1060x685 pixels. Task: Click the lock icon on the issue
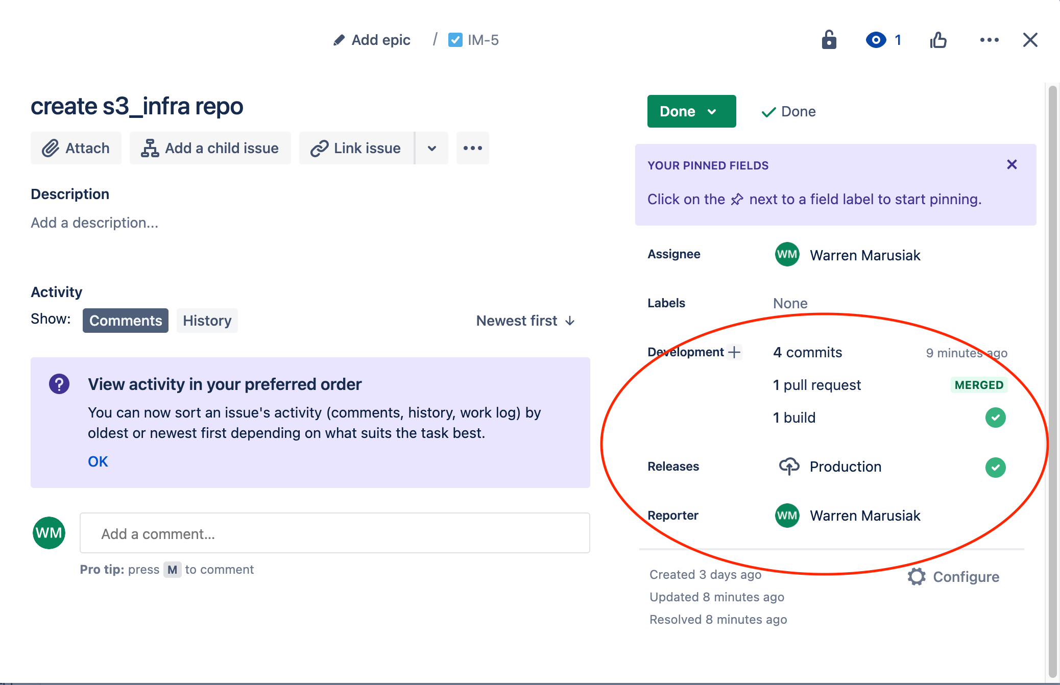point(829,40)
